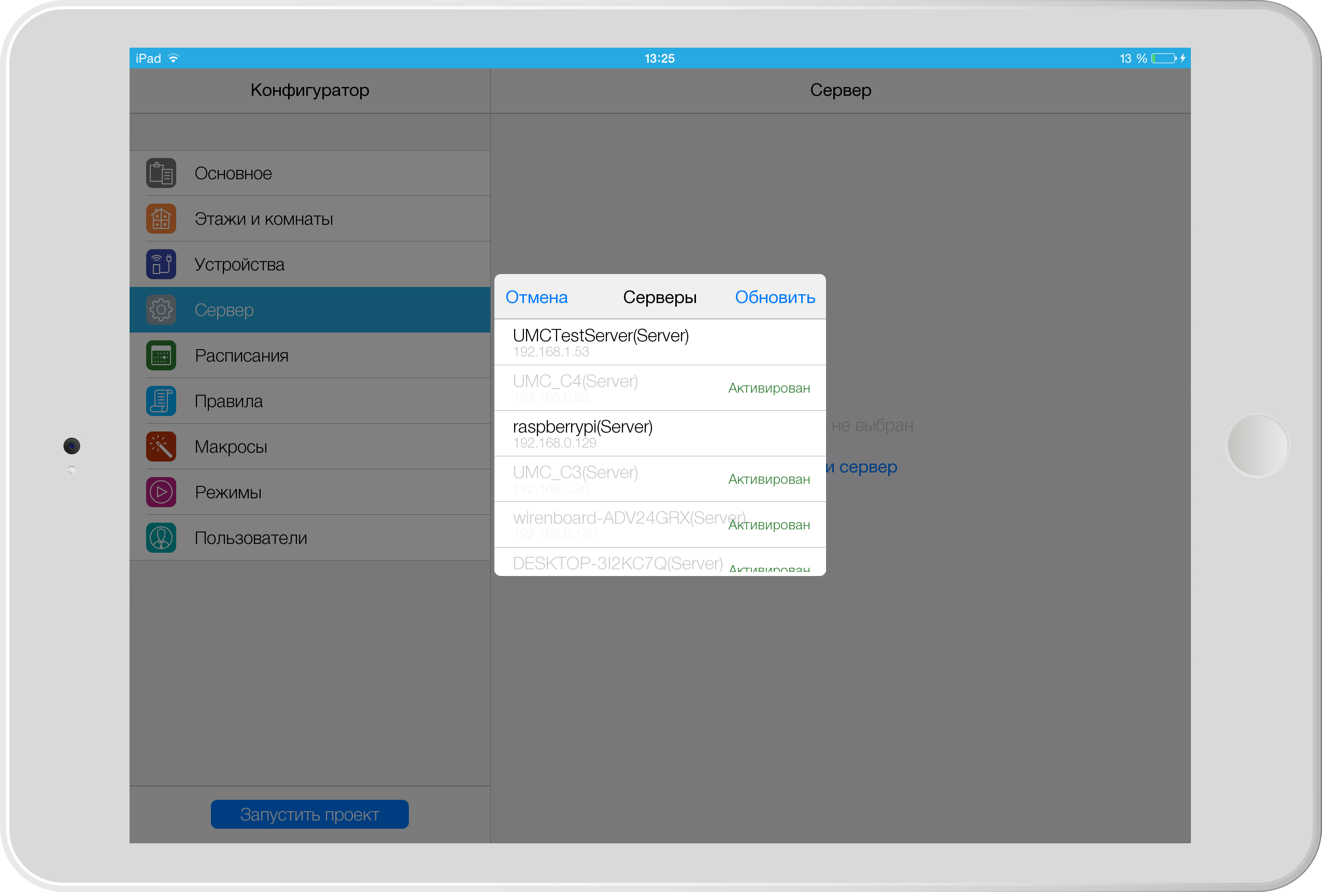Viewport: 1322px width, 892px height.
Task: Open the Расписания section
Action: point(310,355)
